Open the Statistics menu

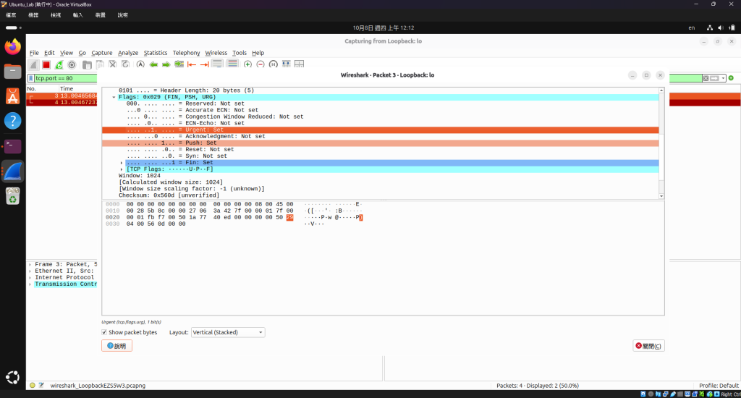pos(156,53)
